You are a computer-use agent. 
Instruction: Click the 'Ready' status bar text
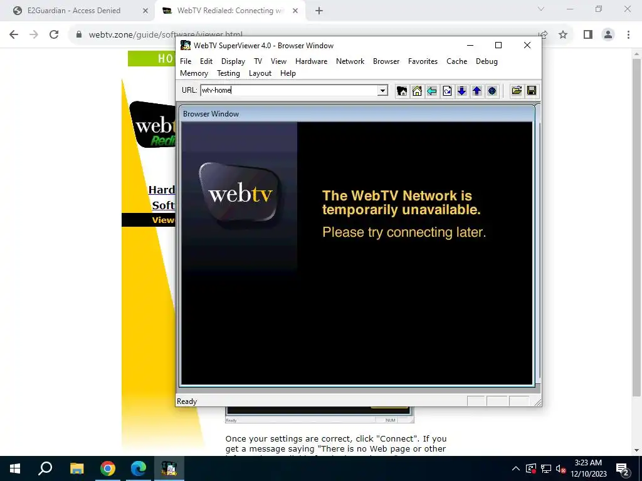click(x=187, y=401)
